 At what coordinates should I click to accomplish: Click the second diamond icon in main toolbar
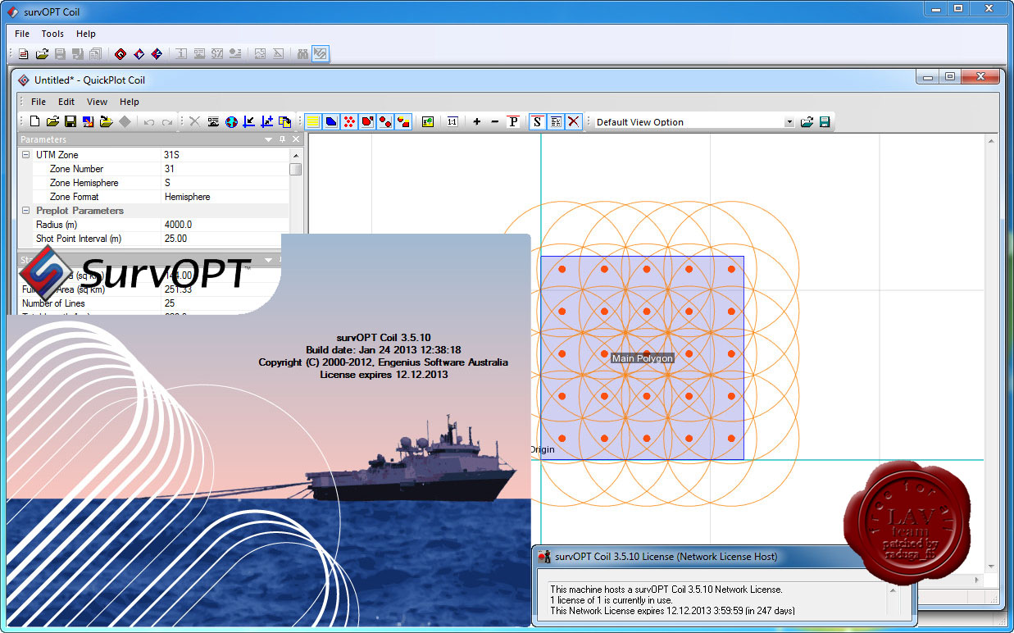(x=139, y=54)
